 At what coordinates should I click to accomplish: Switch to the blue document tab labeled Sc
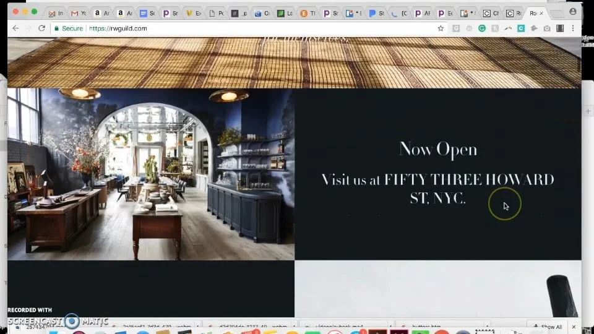coord(147,13)
